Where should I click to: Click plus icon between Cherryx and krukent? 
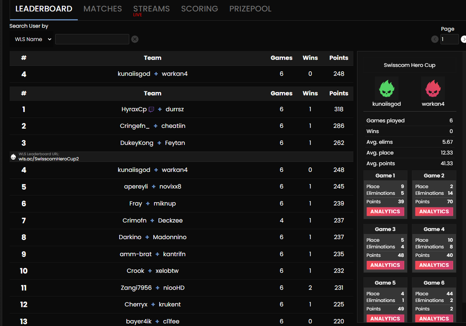tap(153, 305)
